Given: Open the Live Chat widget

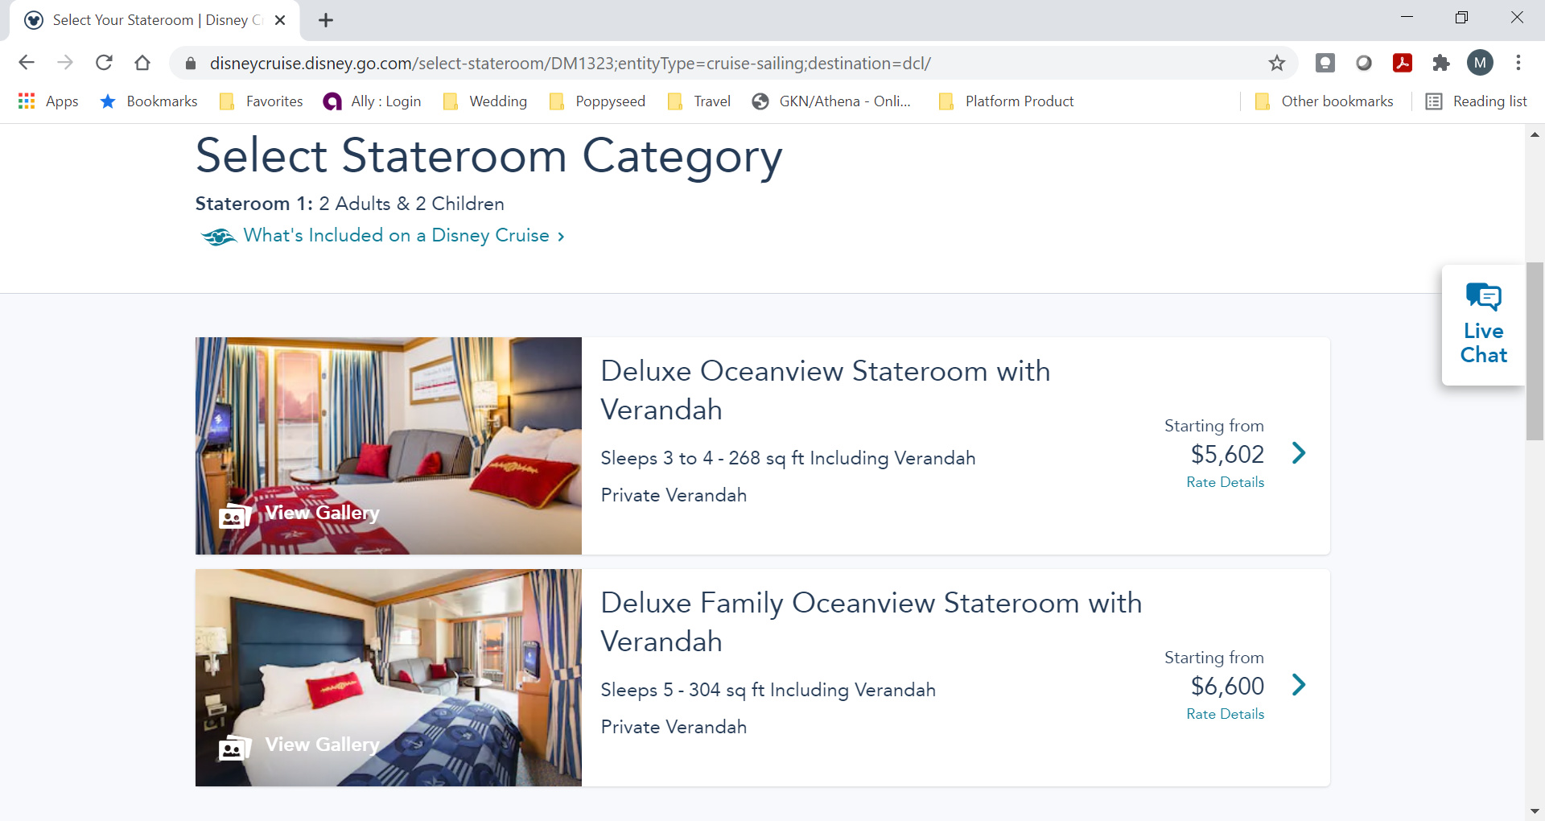Looking at the screenshot, I should click(1483, 325).
